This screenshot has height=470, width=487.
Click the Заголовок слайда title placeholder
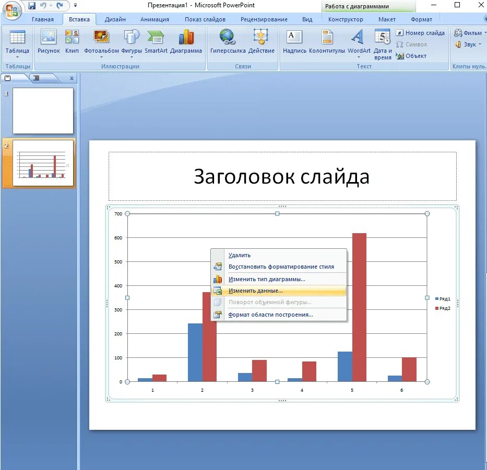click(282, 176)
